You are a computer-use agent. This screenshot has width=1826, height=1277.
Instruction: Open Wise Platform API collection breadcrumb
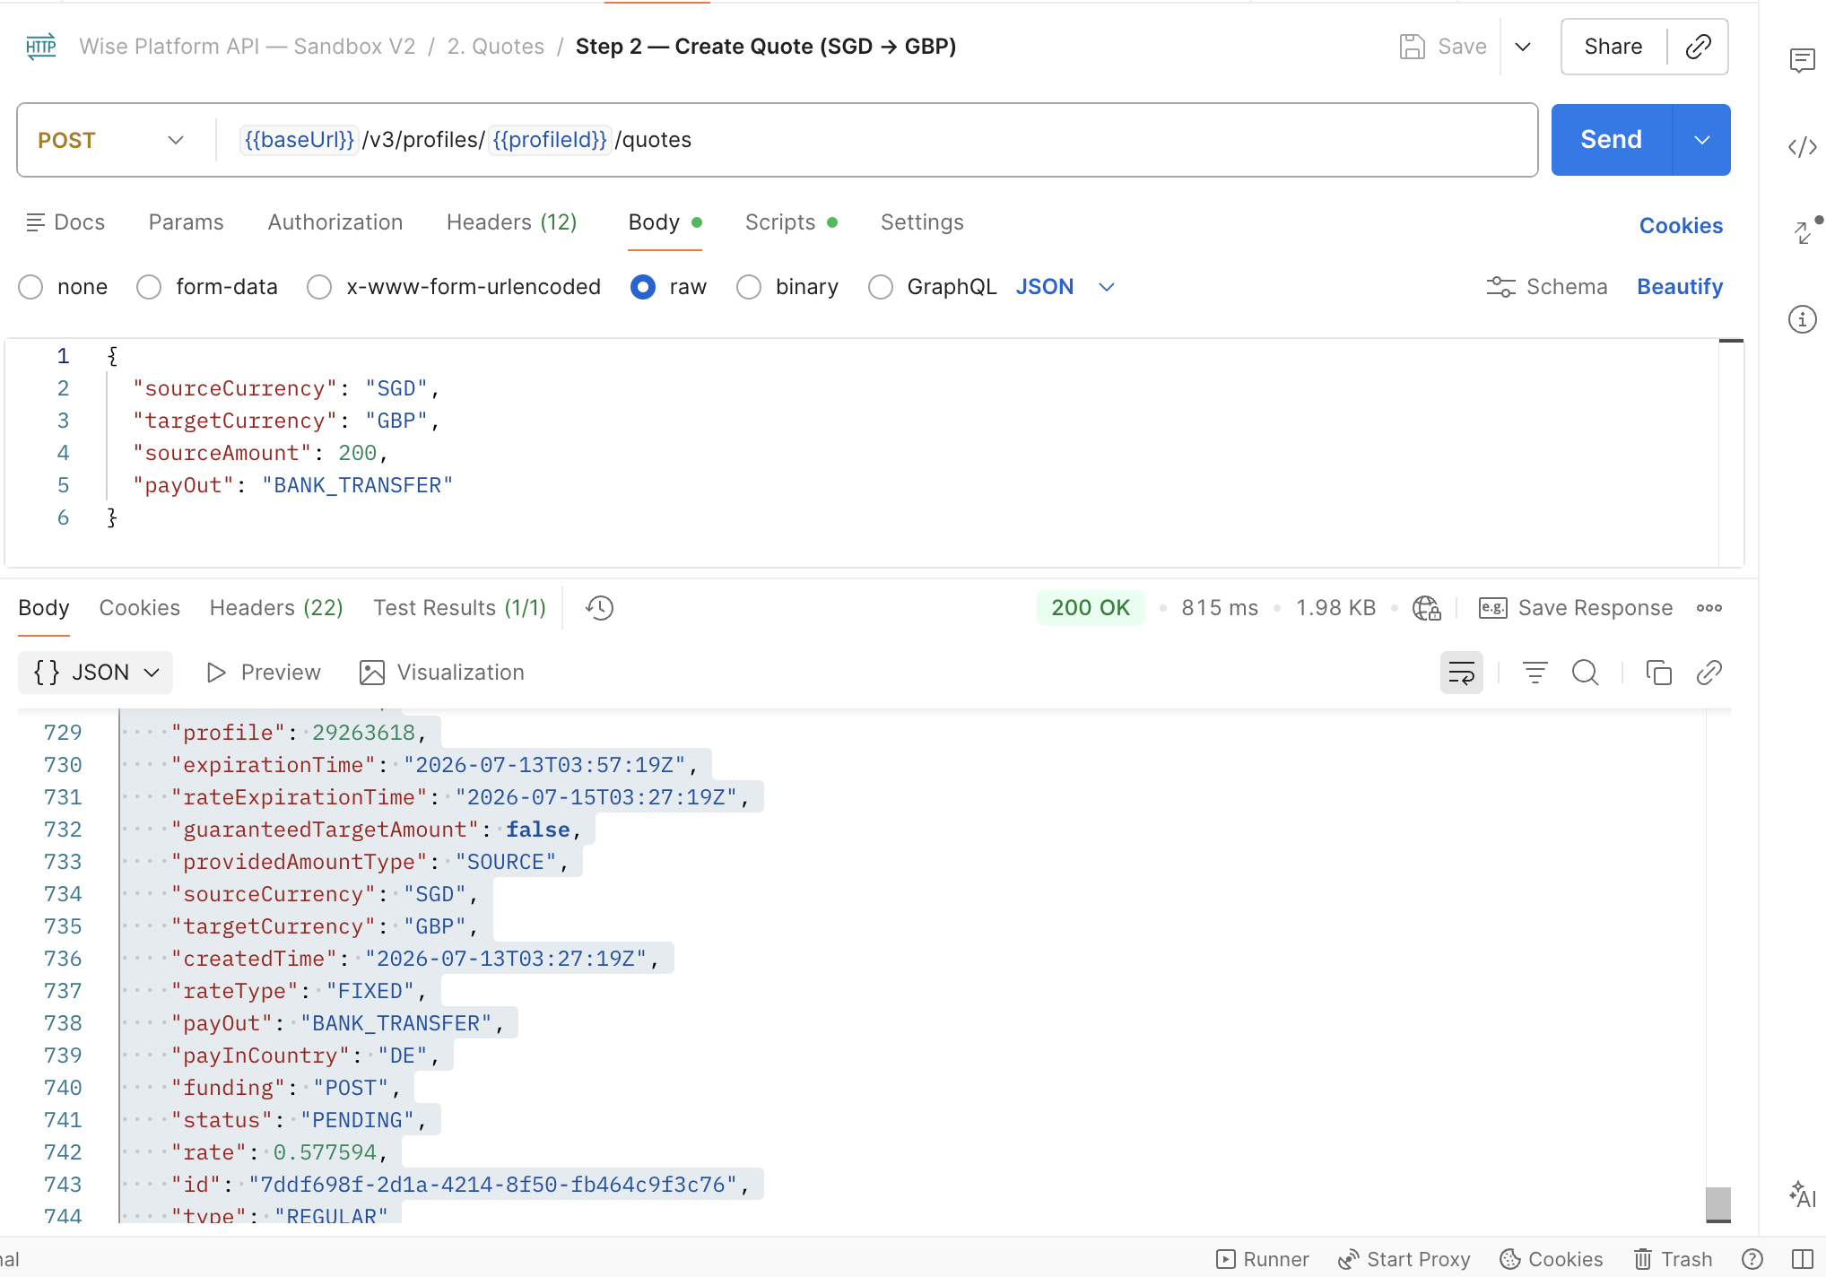point(248,47)
